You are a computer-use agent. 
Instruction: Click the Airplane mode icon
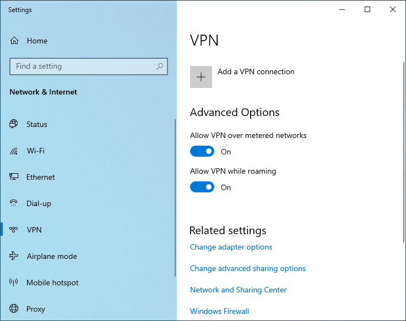pos(14,256)
